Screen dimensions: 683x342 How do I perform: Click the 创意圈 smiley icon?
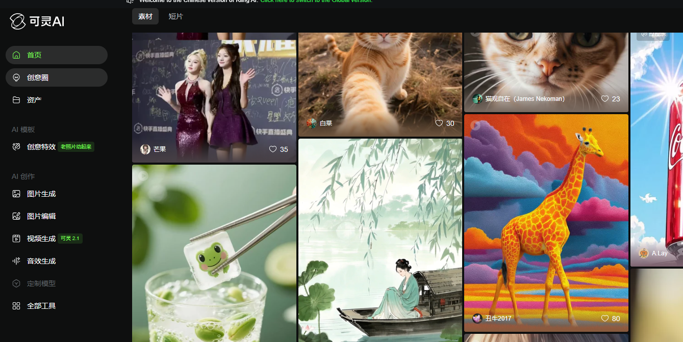[x=16, y=77]
